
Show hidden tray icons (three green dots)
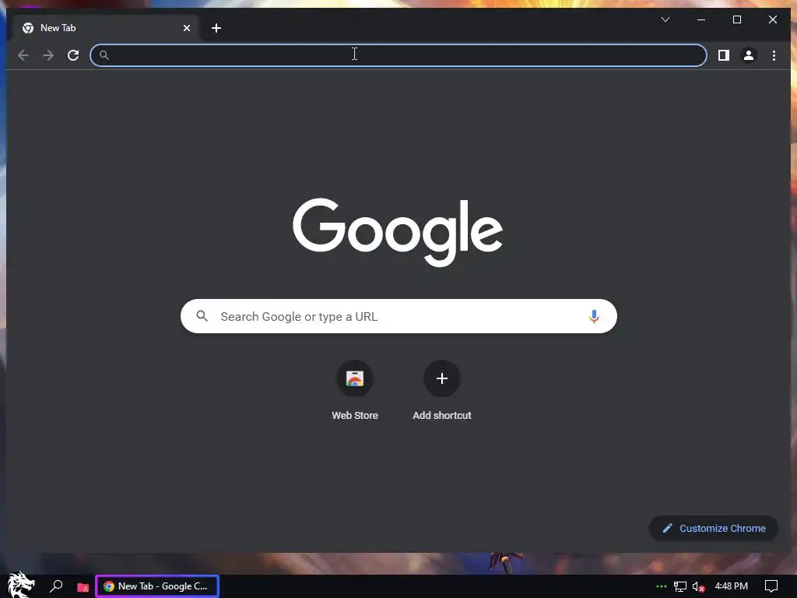coord(661,586)
